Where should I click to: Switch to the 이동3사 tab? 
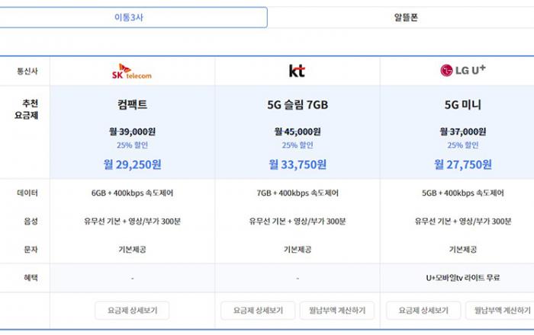133,18
